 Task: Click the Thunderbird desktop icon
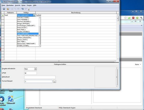tap(2, 99)
